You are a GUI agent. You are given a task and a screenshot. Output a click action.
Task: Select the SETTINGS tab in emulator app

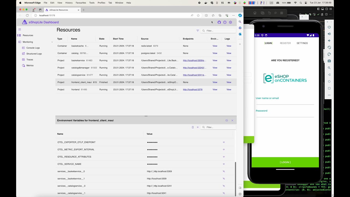[302, 43]
